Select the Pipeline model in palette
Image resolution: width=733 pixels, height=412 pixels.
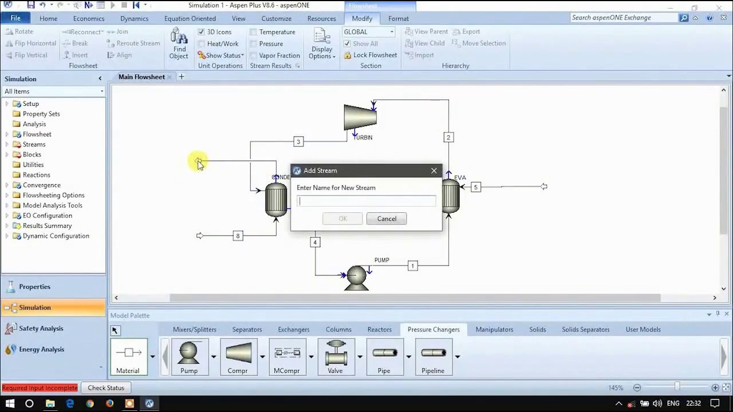433,357
